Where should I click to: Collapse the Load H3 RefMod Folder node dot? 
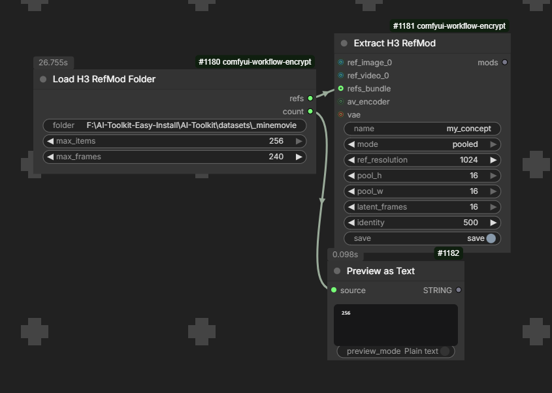[43, 79]
